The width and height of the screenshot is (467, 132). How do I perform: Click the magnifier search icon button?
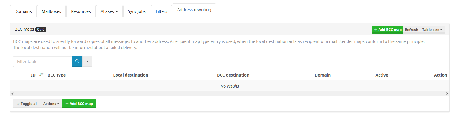pos(77,61)
